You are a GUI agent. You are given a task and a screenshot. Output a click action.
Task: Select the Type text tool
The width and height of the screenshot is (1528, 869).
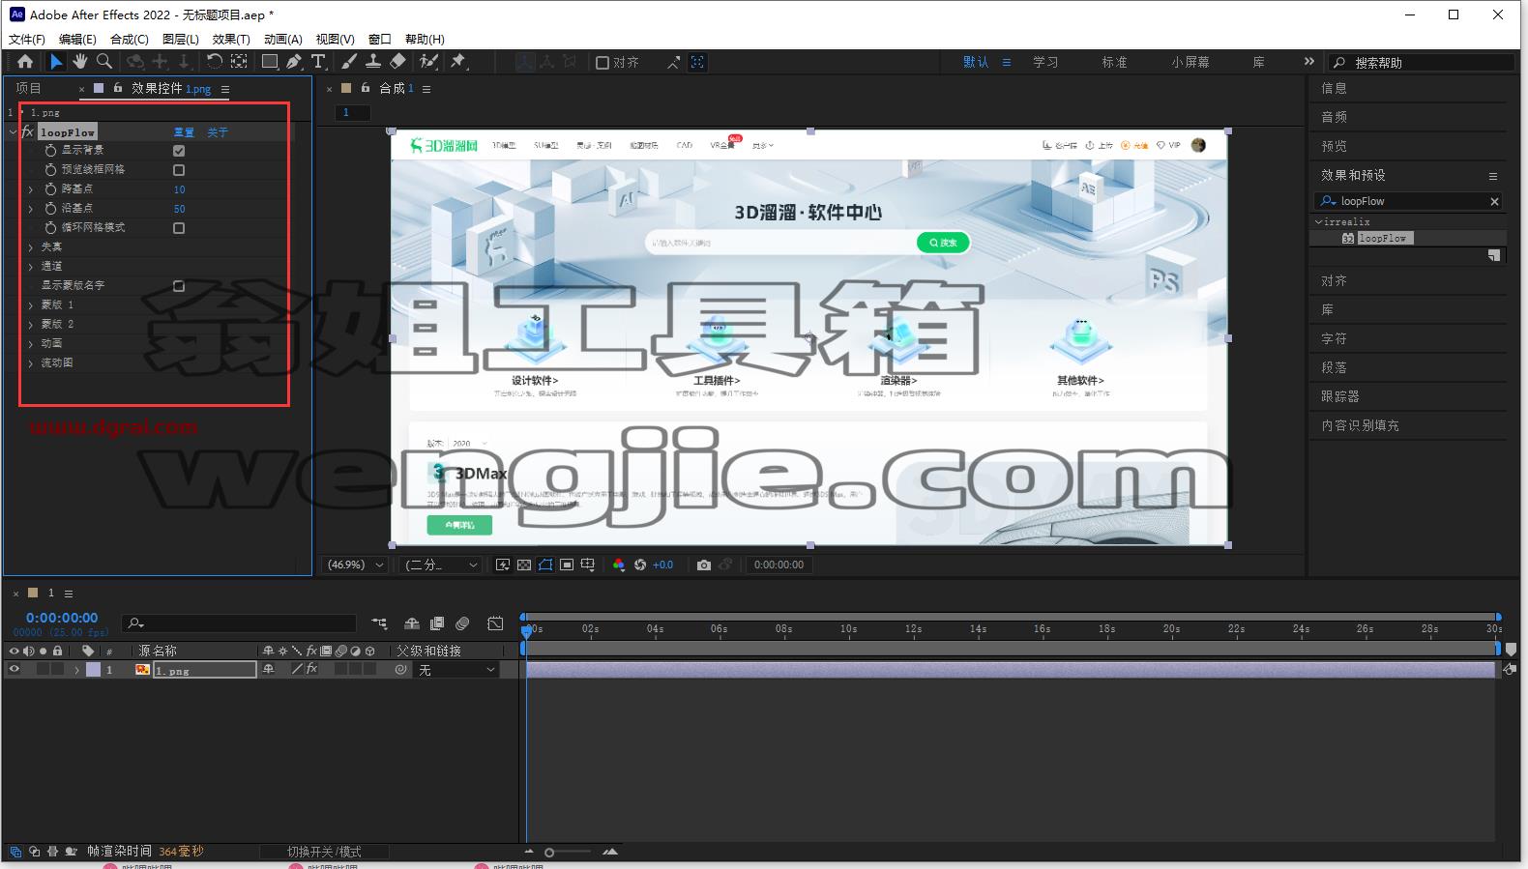tap(318, 62)
